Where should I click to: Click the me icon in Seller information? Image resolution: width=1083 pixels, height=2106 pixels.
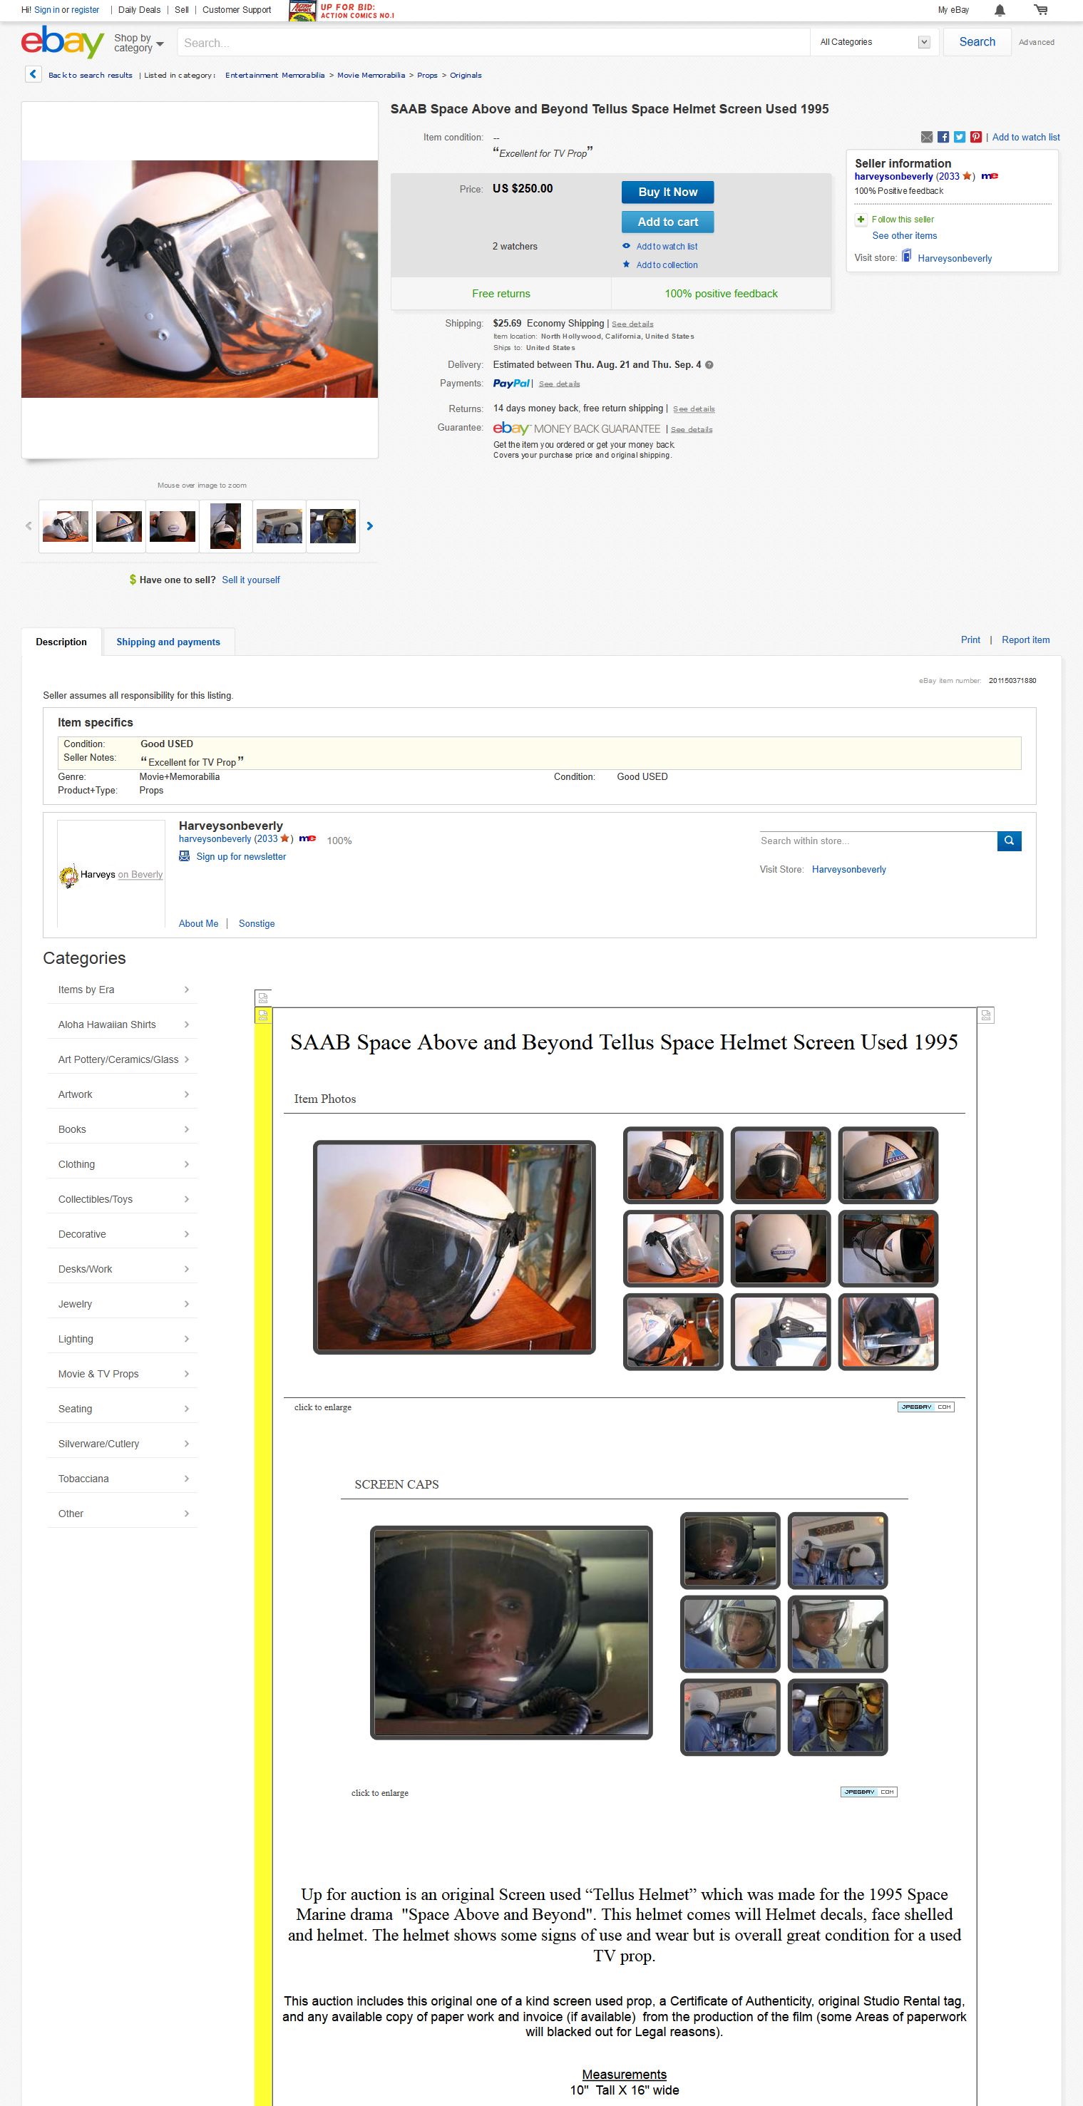click(x=989, y=176)
